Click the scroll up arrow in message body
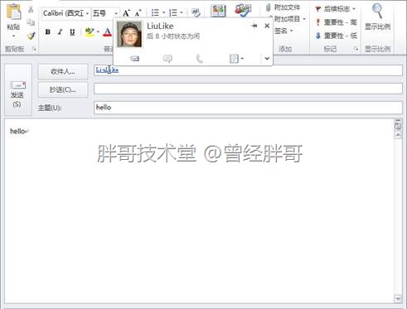Viewport: 407px width, 309px height. pyautogui.click(x=398, y=135)
